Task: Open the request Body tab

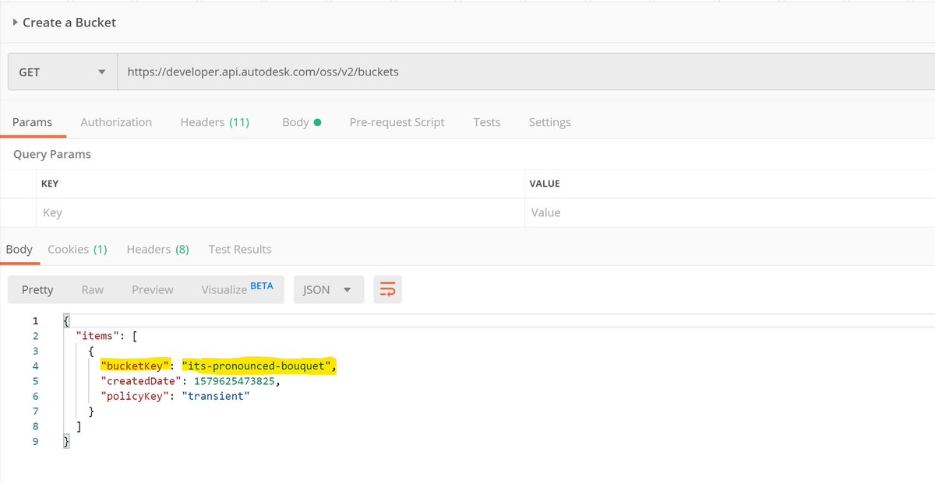Action: (x=302, y=122)
